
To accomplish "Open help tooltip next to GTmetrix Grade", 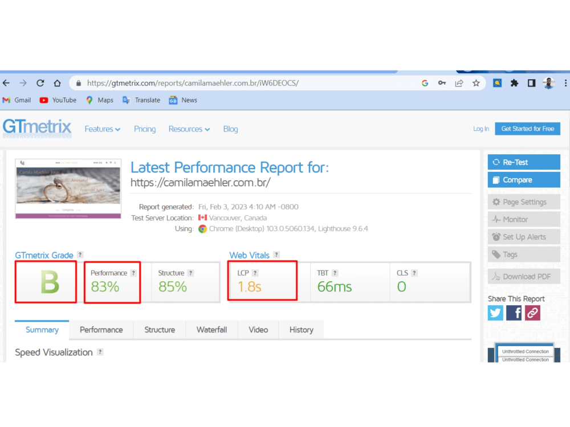I will pyautogui.click(x=79, y=254).
